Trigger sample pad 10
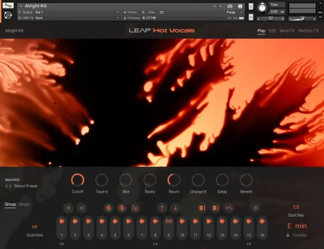Screen dimensions: 324x249 (182, 228)
